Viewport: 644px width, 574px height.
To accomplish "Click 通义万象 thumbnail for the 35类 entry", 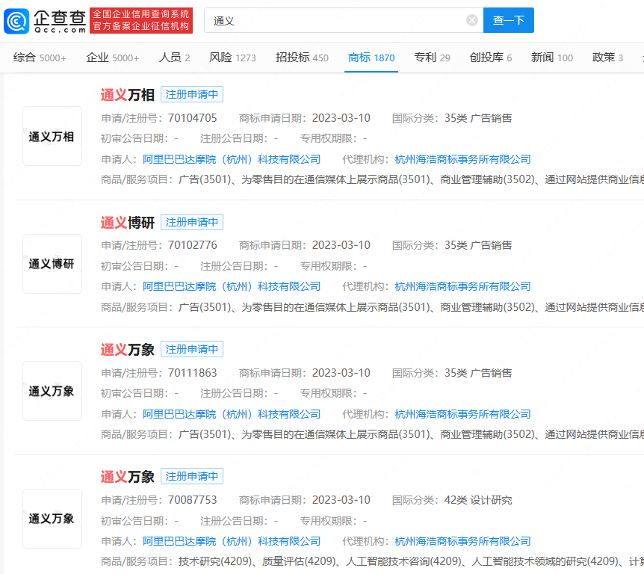I will [x=52, y=391].
